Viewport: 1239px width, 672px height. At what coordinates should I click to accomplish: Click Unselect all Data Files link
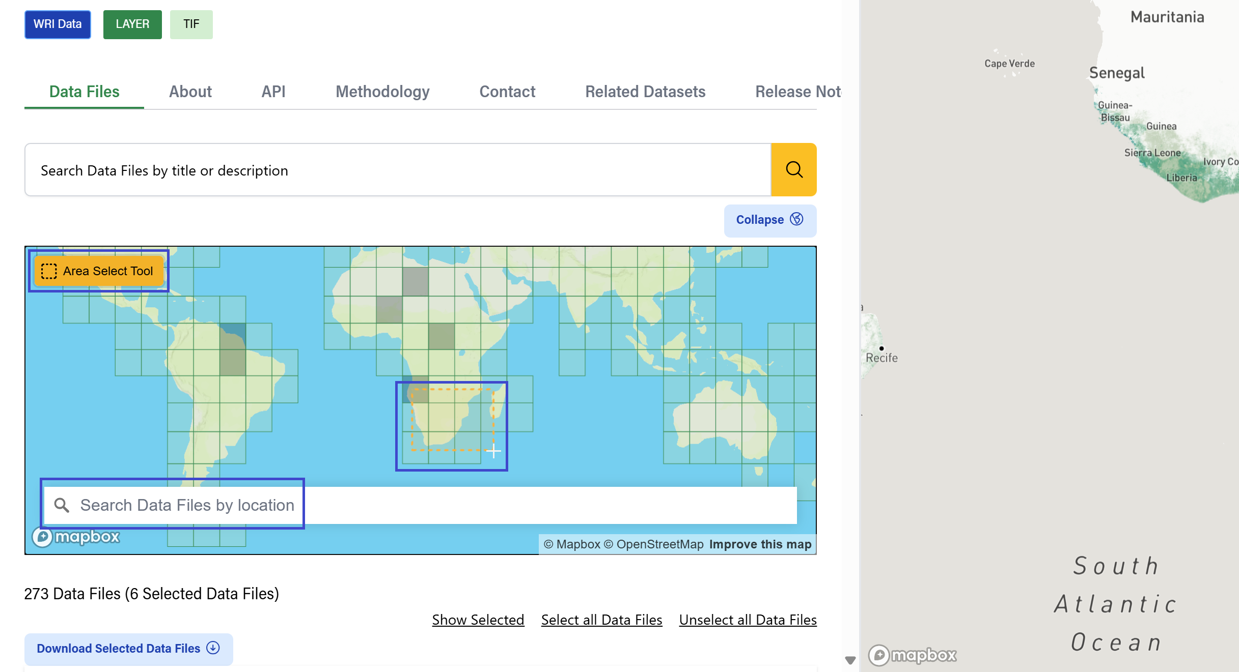coord(748,620)
